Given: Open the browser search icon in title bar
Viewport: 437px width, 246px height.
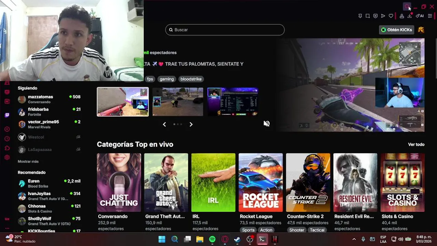Looking at the screenshot, I should (407, 6).
